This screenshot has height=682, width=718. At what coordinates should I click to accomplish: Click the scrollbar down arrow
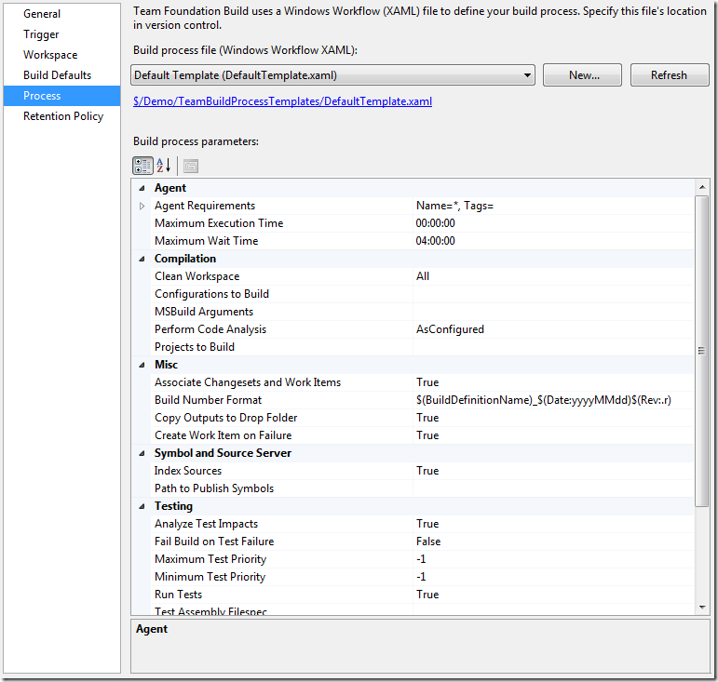click(701, 608)
